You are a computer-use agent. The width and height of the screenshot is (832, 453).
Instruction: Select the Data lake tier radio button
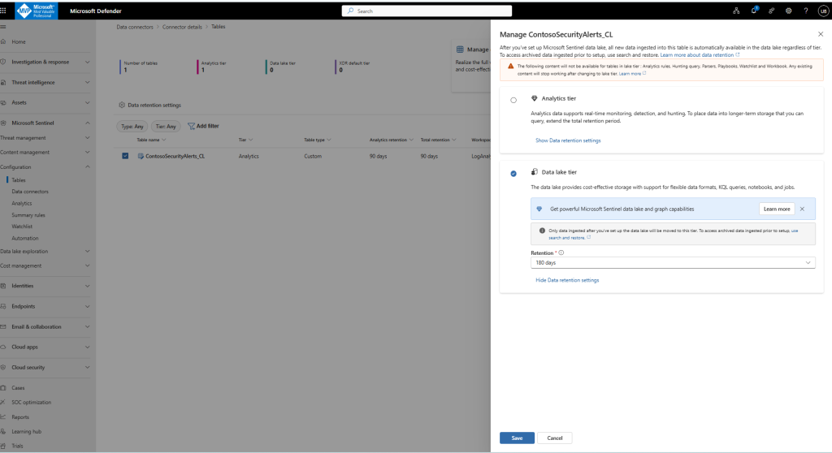tap(513, 174)
